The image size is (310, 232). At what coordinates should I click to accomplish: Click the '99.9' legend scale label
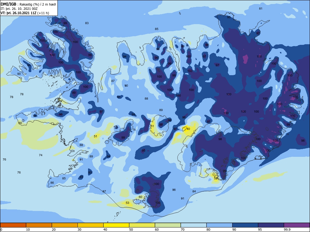pos(287,230)
